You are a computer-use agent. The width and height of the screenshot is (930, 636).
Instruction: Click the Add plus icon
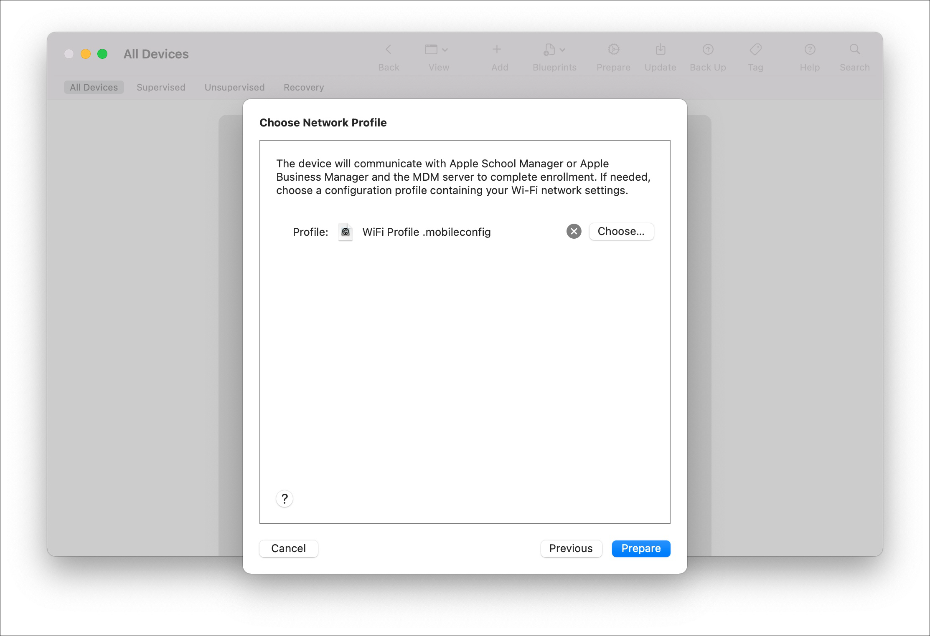(497, 50)
